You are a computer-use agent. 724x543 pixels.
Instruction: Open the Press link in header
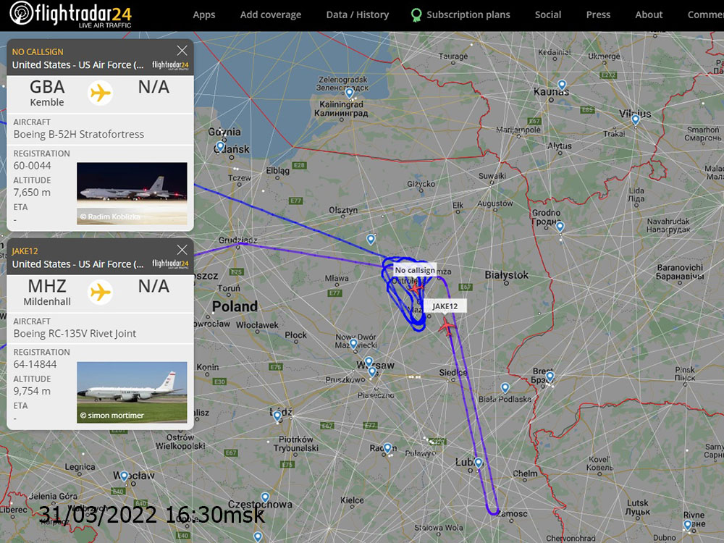[x=599, y=14]
